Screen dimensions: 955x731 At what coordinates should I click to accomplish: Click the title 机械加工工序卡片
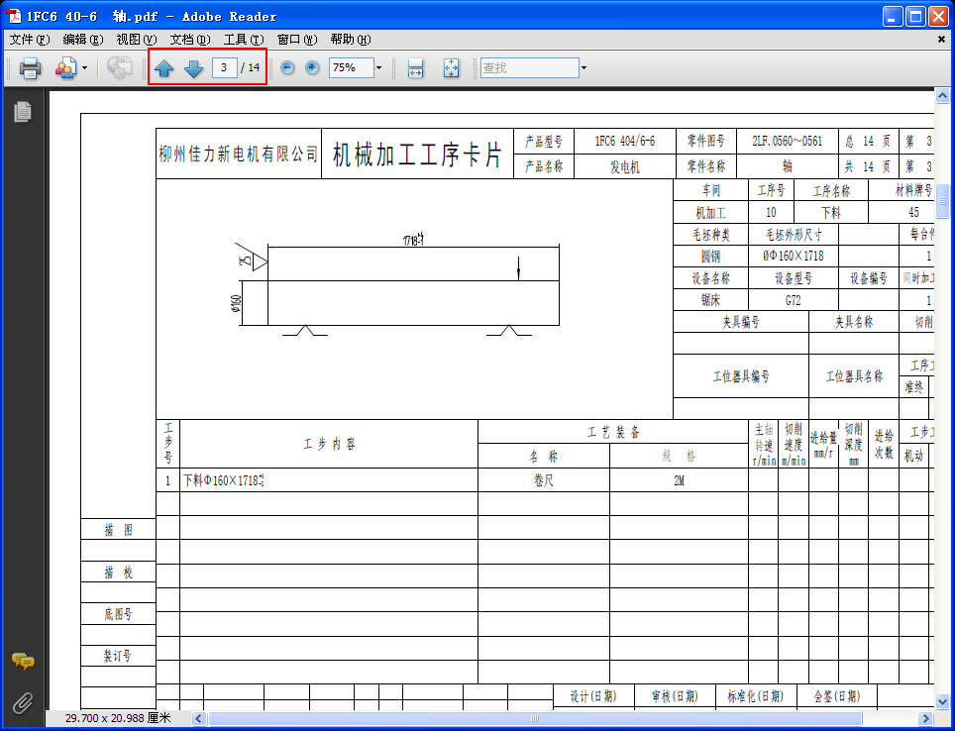417,155
